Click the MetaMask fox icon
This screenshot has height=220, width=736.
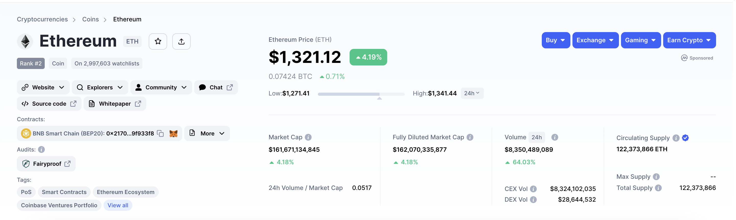174,133
